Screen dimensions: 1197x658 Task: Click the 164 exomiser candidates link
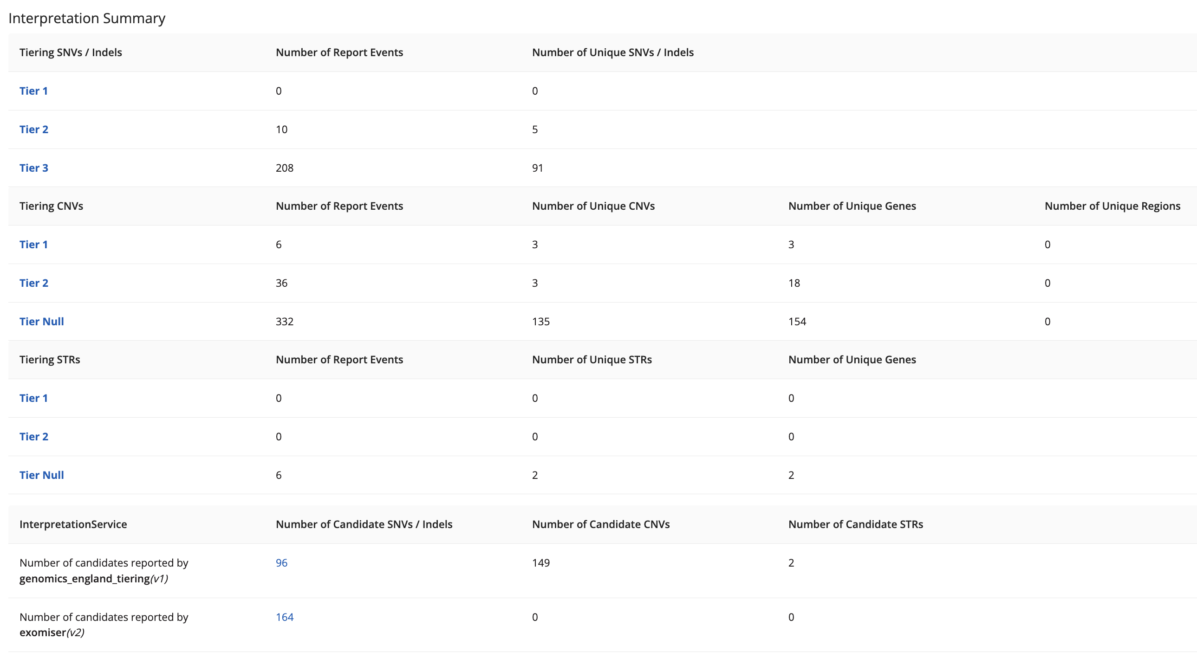(284, 618)
